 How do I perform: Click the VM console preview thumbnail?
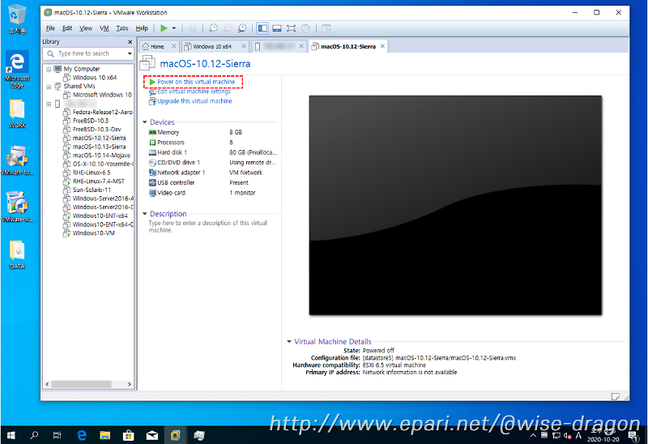455,206
